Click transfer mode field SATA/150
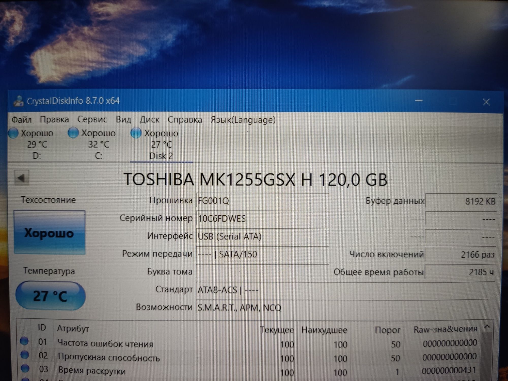 coord(262,254)
